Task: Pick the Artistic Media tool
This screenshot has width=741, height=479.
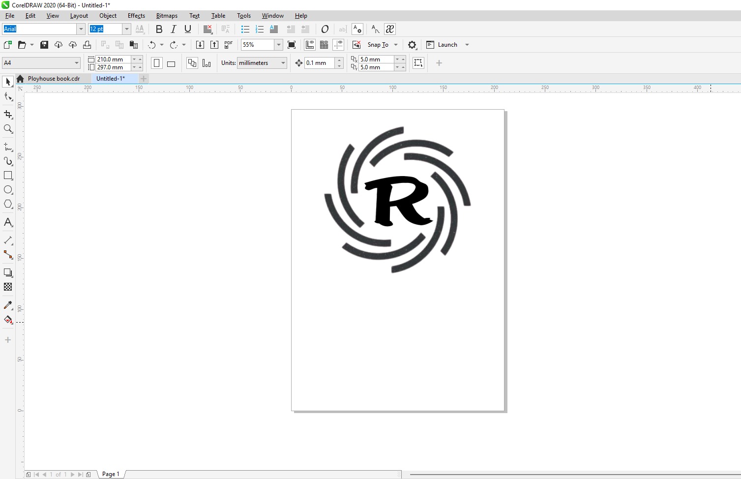Action: (x=8, y=161)
